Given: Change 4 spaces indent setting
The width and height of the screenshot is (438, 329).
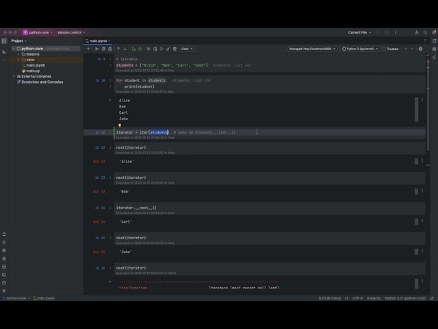Looking at the screenshot, I should click(374, 298).
